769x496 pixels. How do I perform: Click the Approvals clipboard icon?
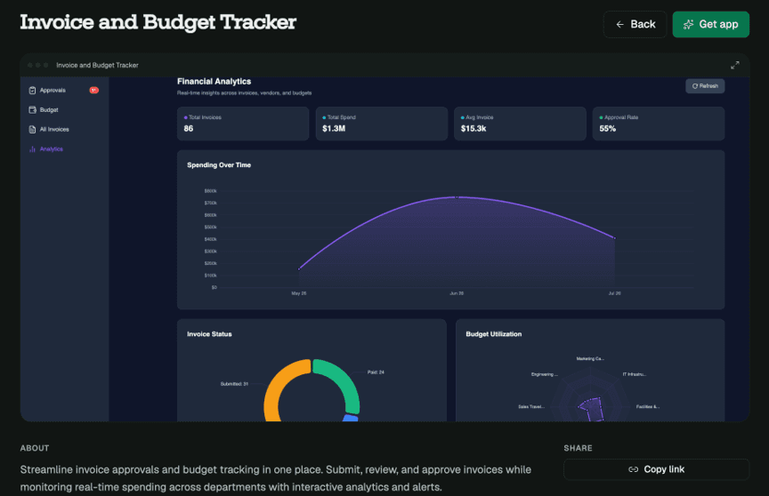click(x=32, y=90)
